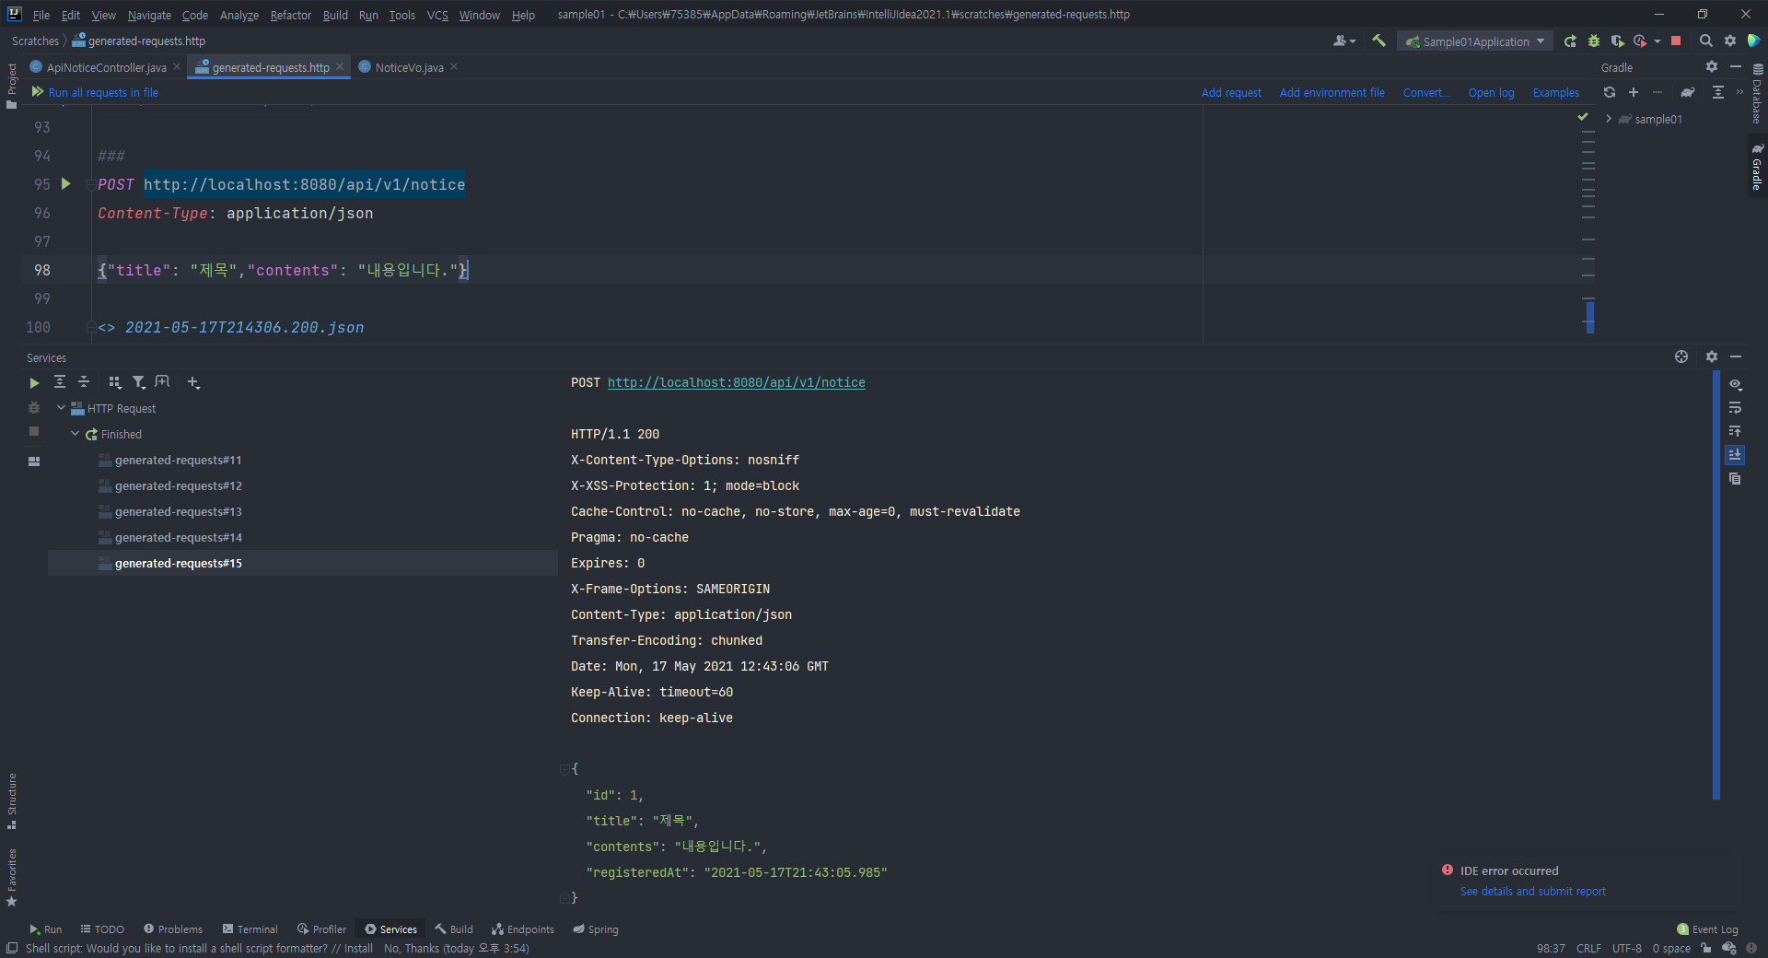Viewport: 1768px width, 958px height.
Task: Link a Gradle project with plus icon
Action: (x=1634, y=92)
